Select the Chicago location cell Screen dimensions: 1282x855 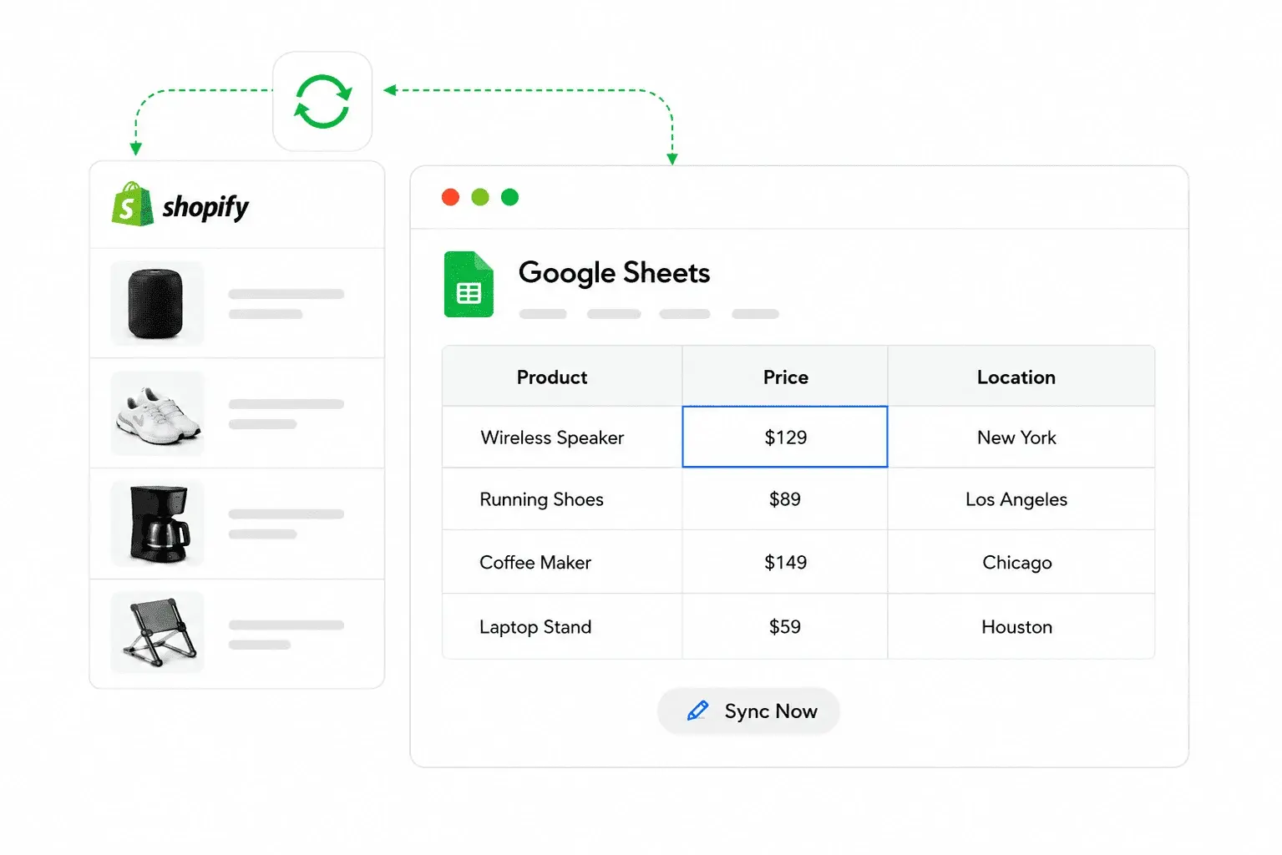click(x=1021, y=562)
